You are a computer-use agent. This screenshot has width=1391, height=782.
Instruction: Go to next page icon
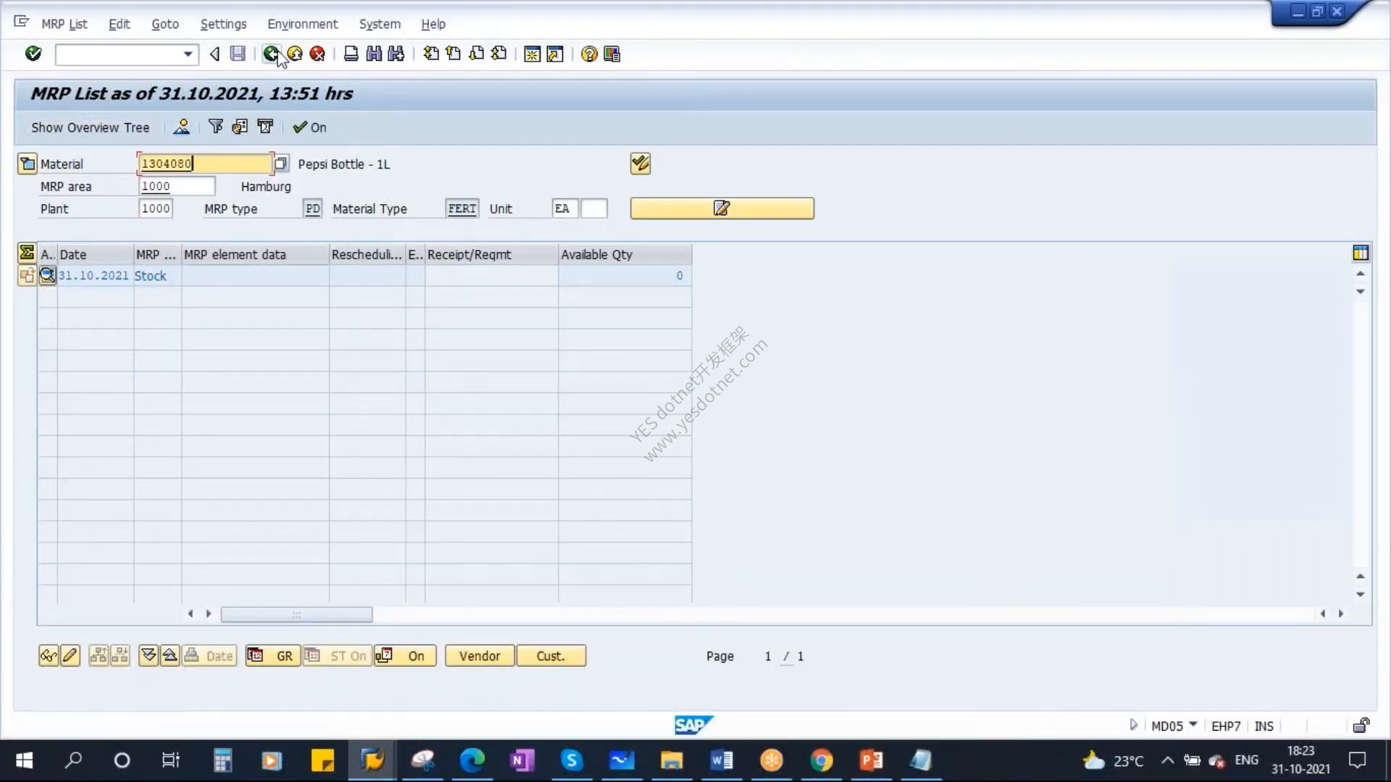click(477, 54)
